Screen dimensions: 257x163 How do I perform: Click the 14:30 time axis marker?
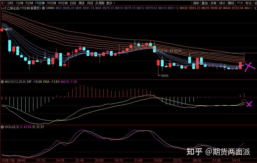click(60, 160)
